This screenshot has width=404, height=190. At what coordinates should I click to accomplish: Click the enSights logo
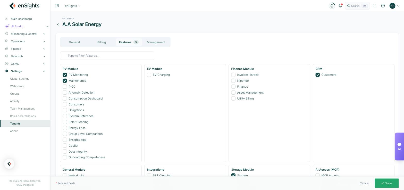tap(25, 6)
